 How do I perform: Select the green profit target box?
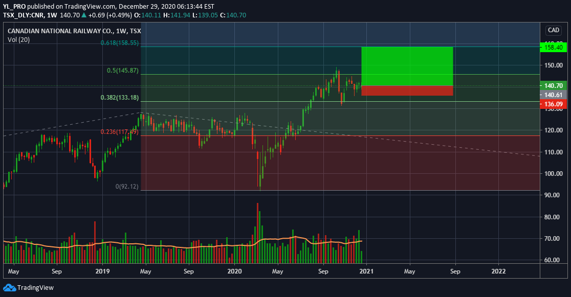click(x=407, y=66)
